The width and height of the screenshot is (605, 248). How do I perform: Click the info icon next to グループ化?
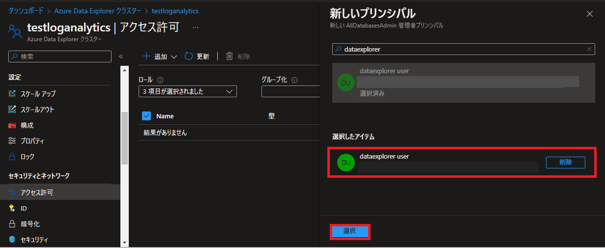(x=295, y=80)
